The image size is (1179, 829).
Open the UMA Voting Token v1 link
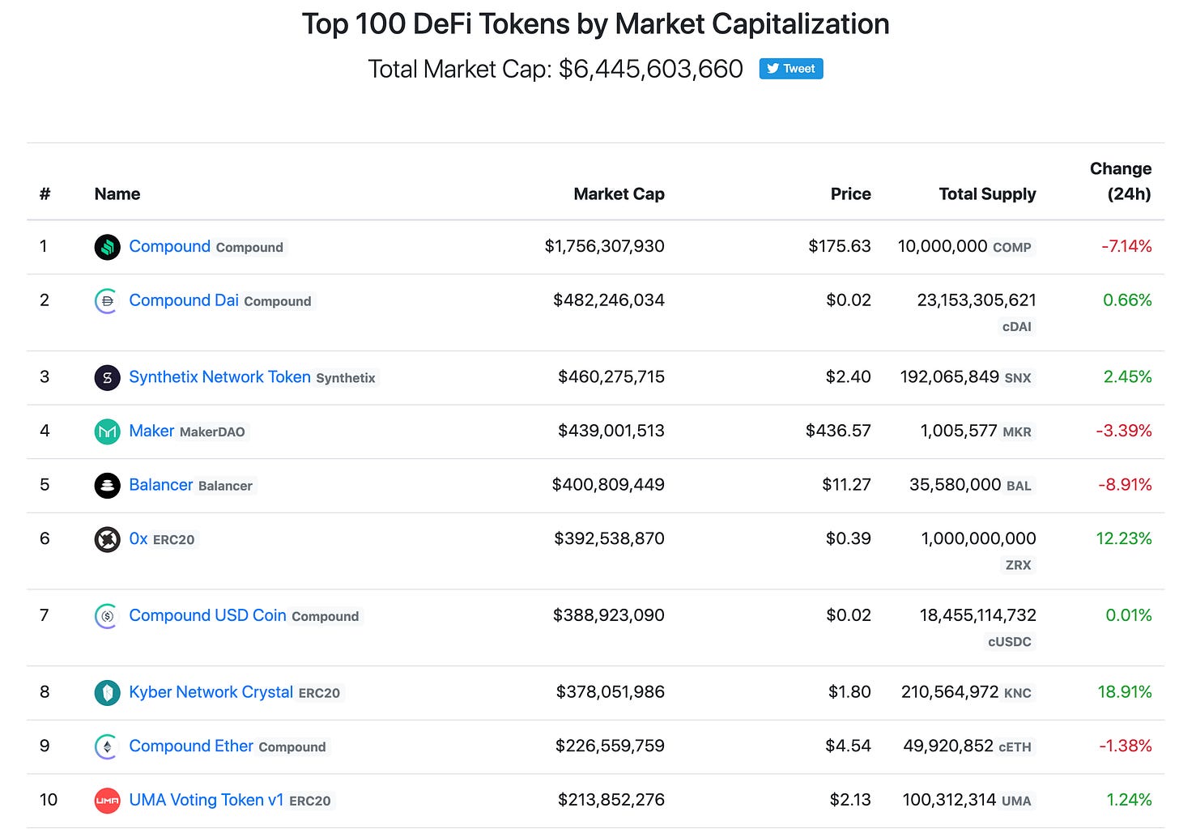(x=206, y=800)
